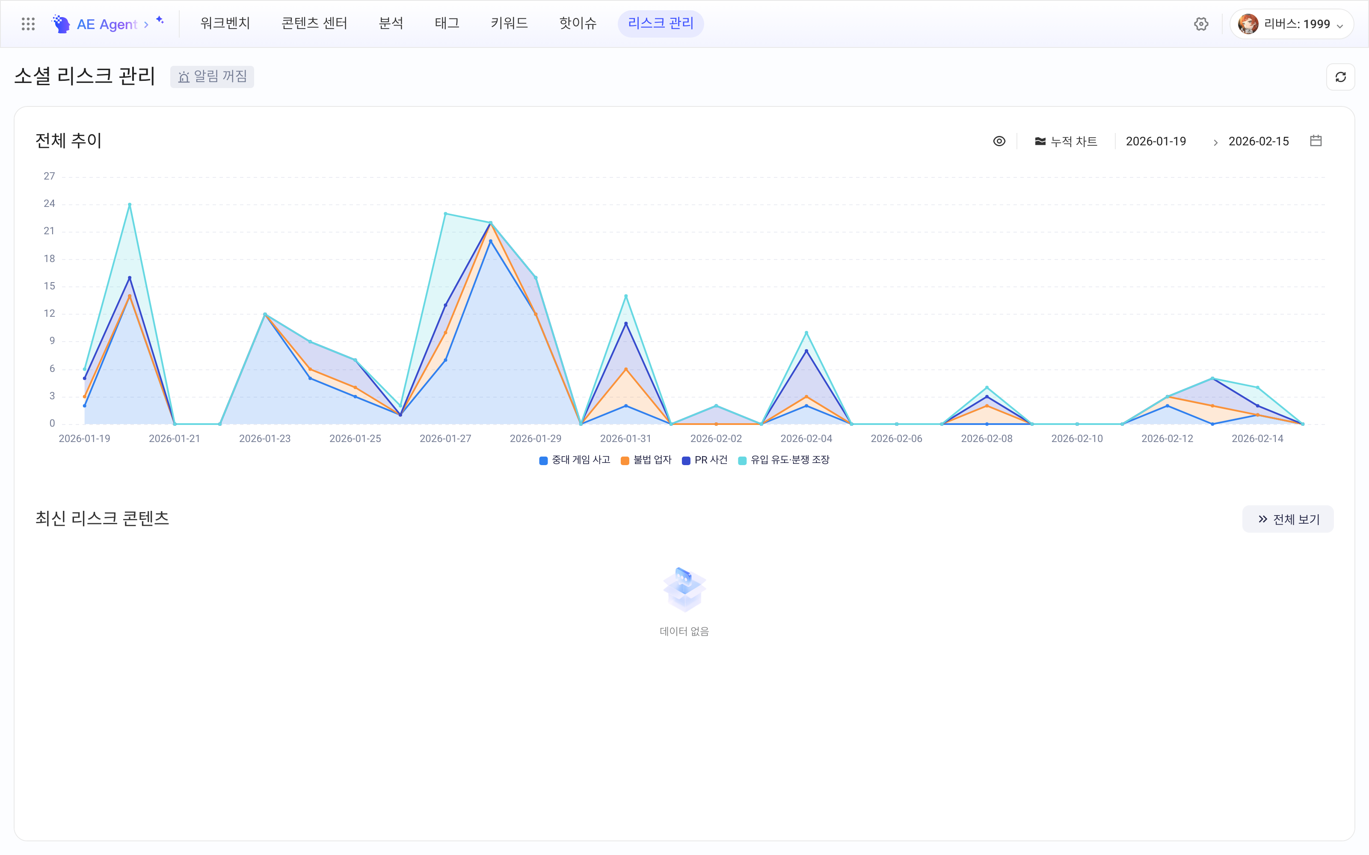Click the 소셜 리스크 관리 page title
Viewport: 1369px width, 855px height.
click(x=85, y=76)
